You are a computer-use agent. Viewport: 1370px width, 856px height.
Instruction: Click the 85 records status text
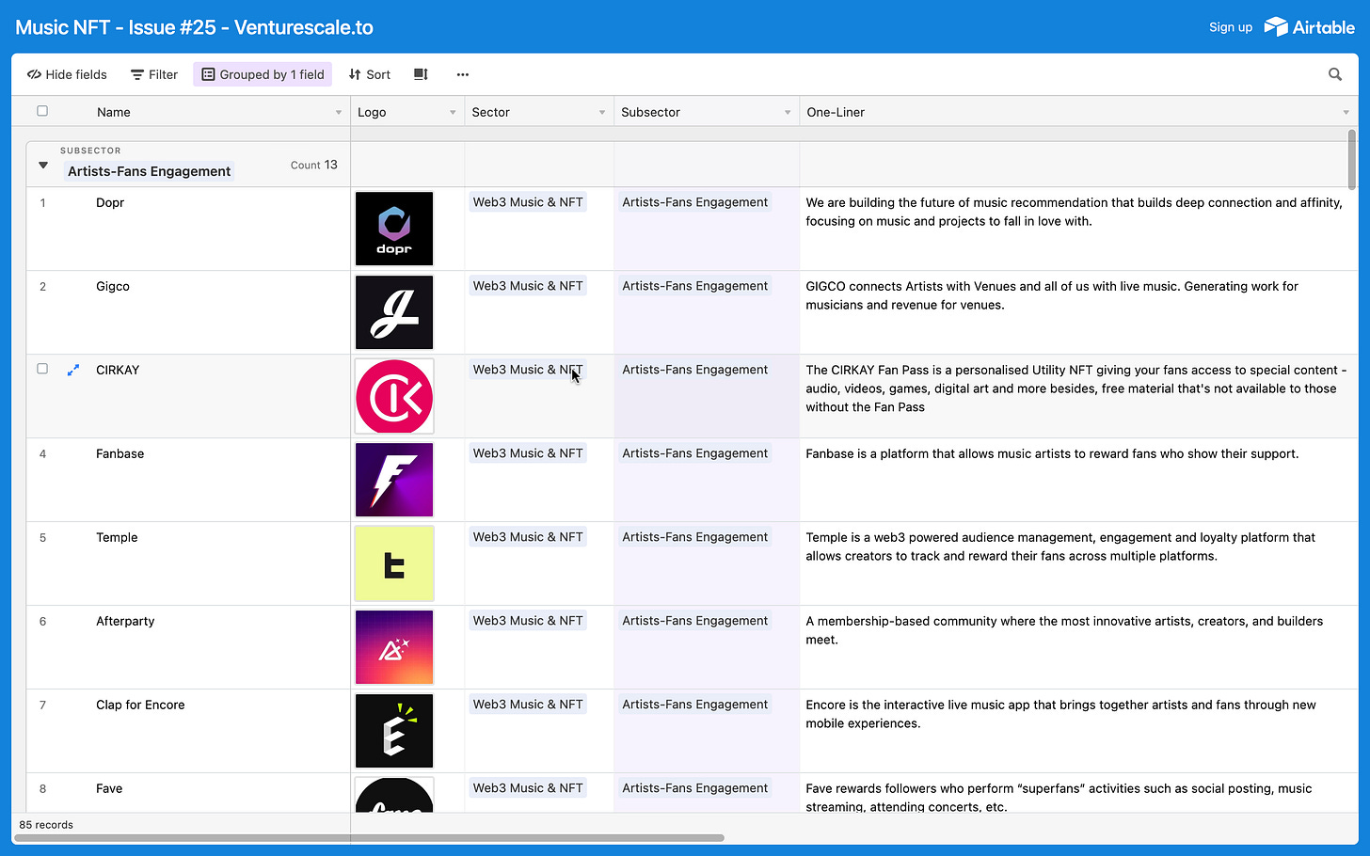coord(46,825)
